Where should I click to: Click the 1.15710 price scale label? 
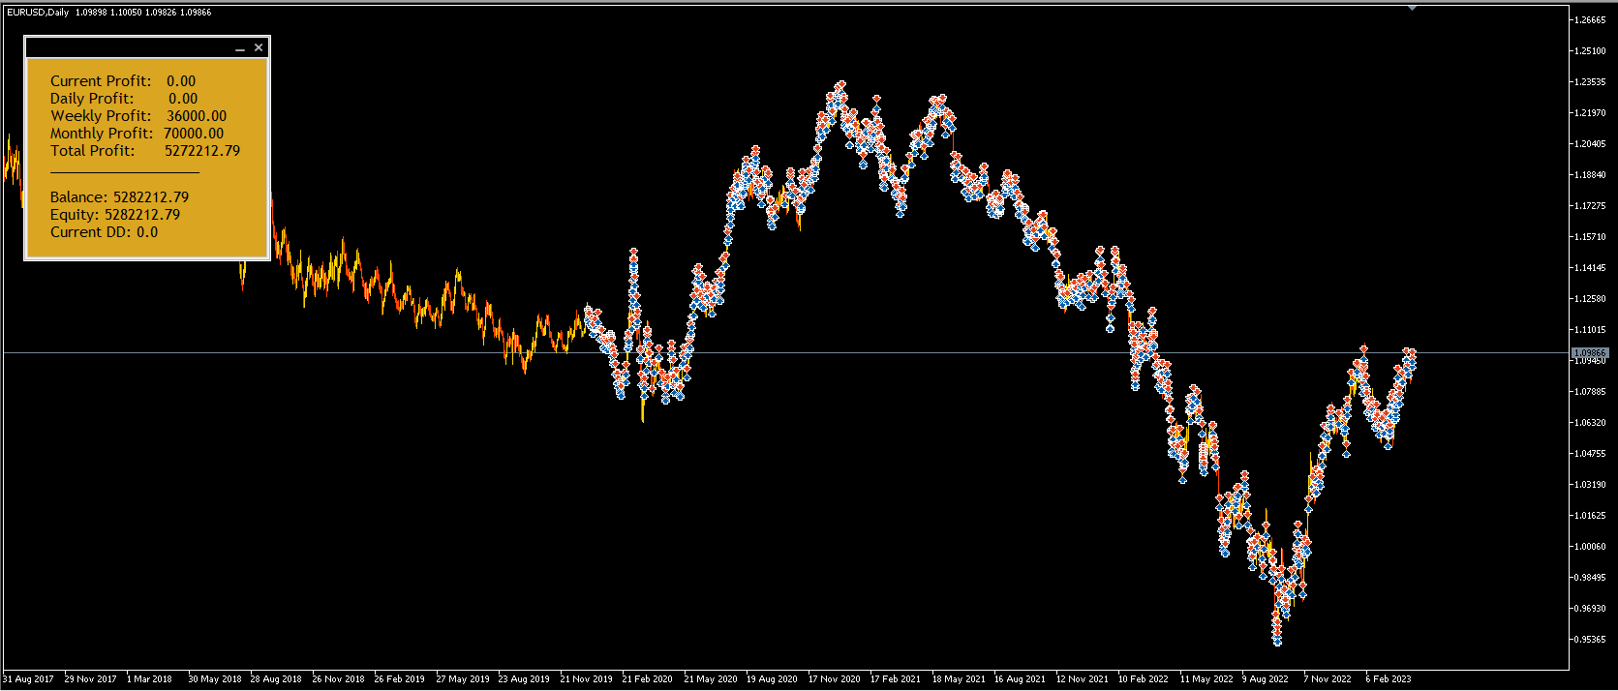[1590, 237]
